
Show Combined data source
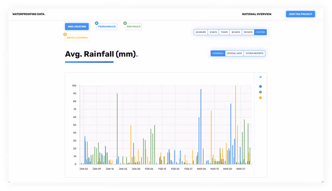[218, 53]
